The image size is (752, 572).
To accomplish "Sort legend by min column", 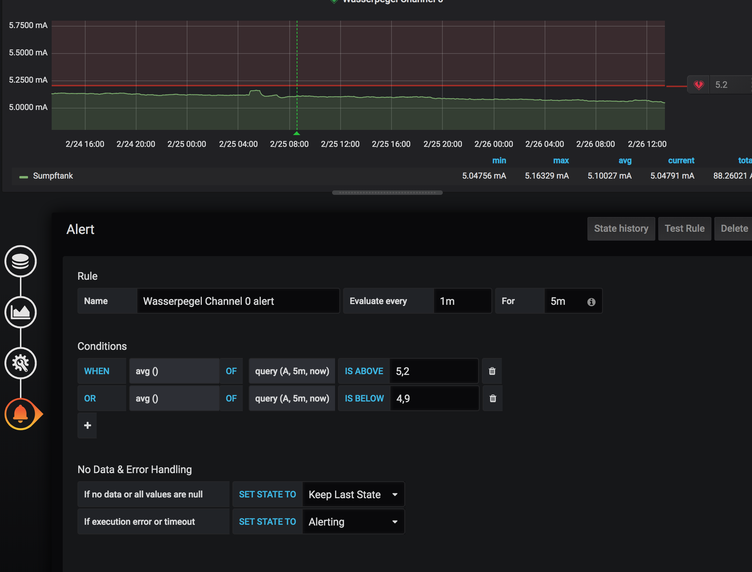I will [499, 161].
